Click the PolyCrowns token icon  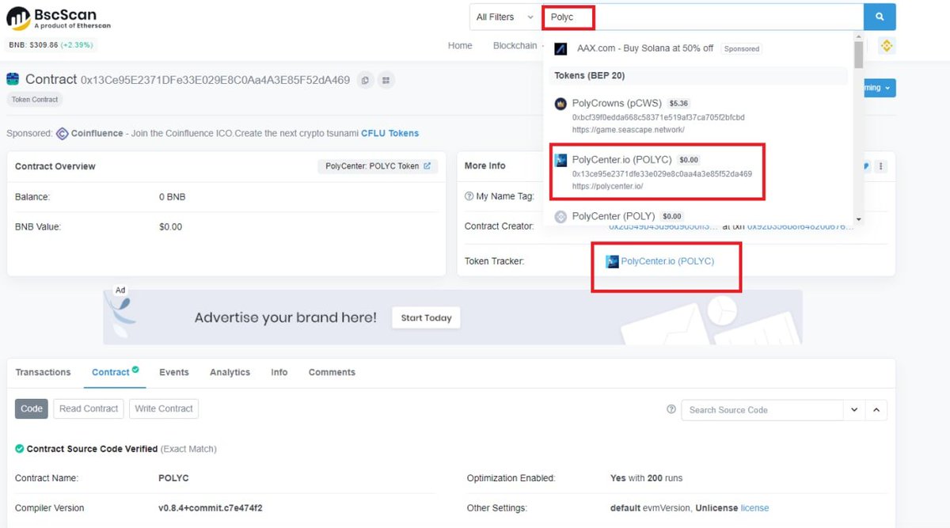pos(560,104)
